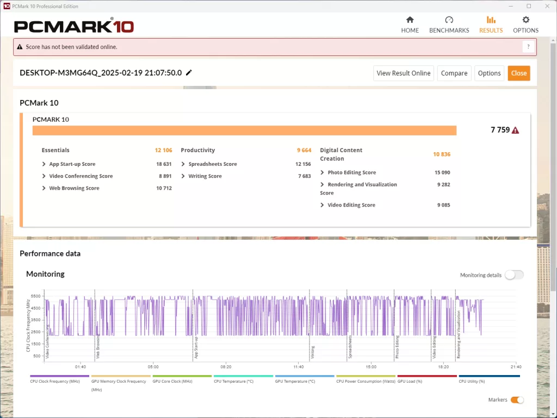Viewport: 557px width, 418px height.
Task: Click View Result Online button
Action: [x=404, y=73]
